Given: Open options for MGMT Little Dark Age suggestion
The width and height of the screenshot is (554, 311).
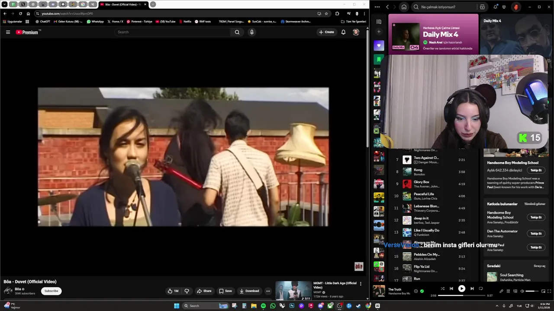Looking at the screenshot, I should point(361,284).
